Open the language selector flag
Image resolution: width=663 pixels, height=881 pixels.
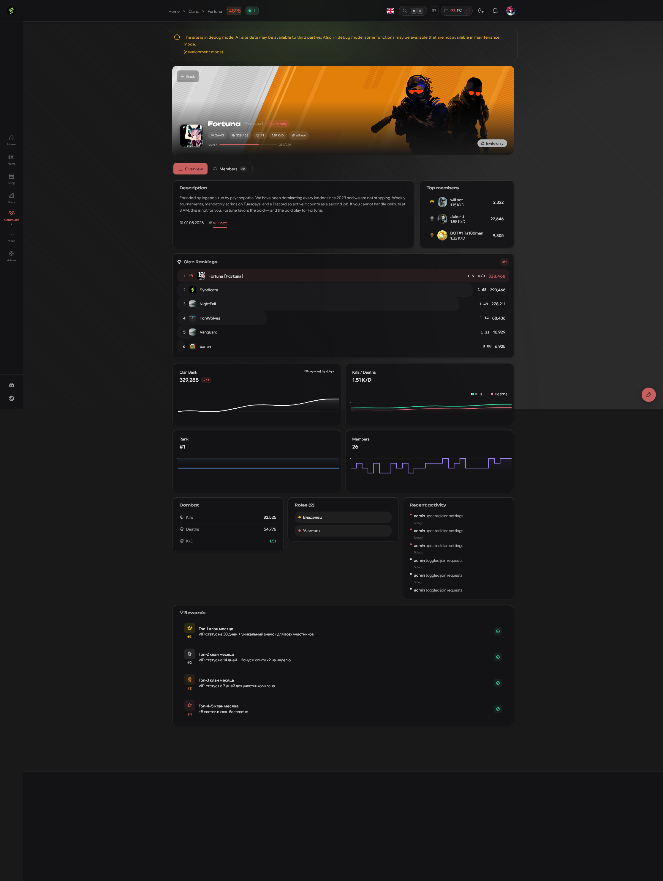click(x=390, y=11)
